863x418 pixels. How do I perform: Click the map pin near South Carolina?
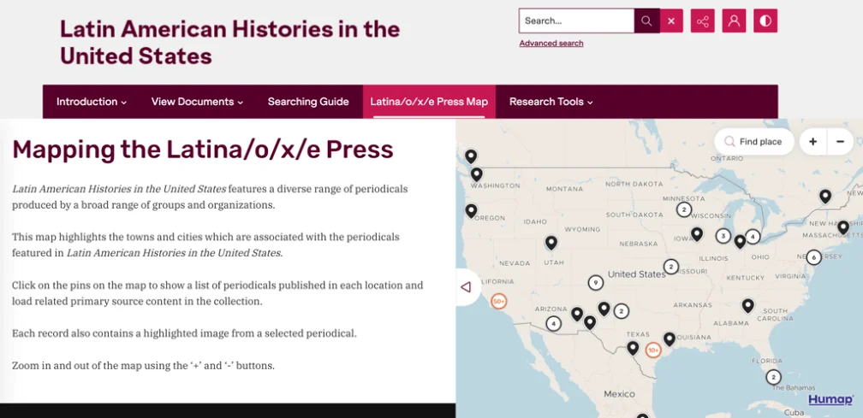[x=747, y=305]
